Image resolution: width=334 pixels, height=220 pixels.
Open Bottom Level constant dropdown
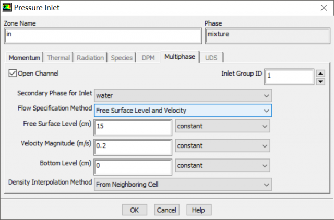[x=223, y=165]
